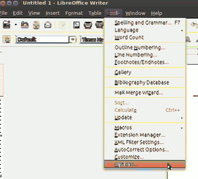This screenshot has height=179, width=198.
Task: Click the Export as PDF icon
Action: 76,25
